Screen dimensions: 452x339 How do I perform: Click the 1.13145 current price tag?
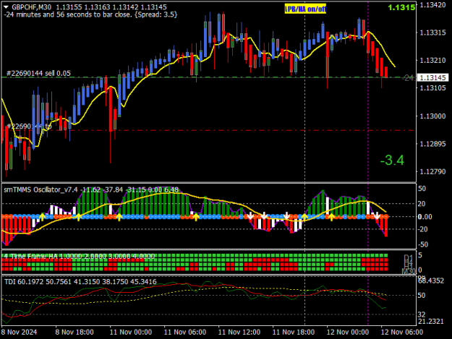432,78
